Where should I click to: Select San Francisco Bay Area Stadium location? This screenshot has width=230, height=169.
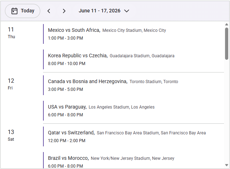[151, 133]
